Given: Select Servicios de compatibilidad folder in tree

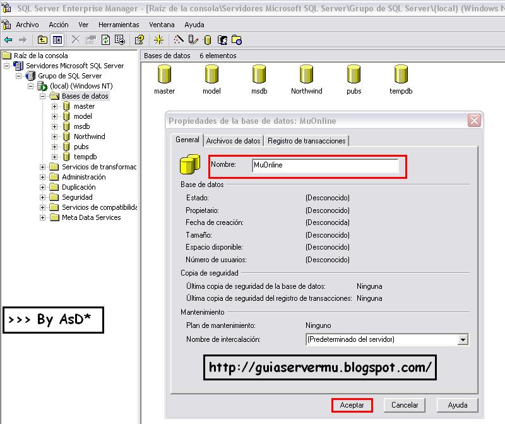Looking at the screenshot, I should coord(99,207).
